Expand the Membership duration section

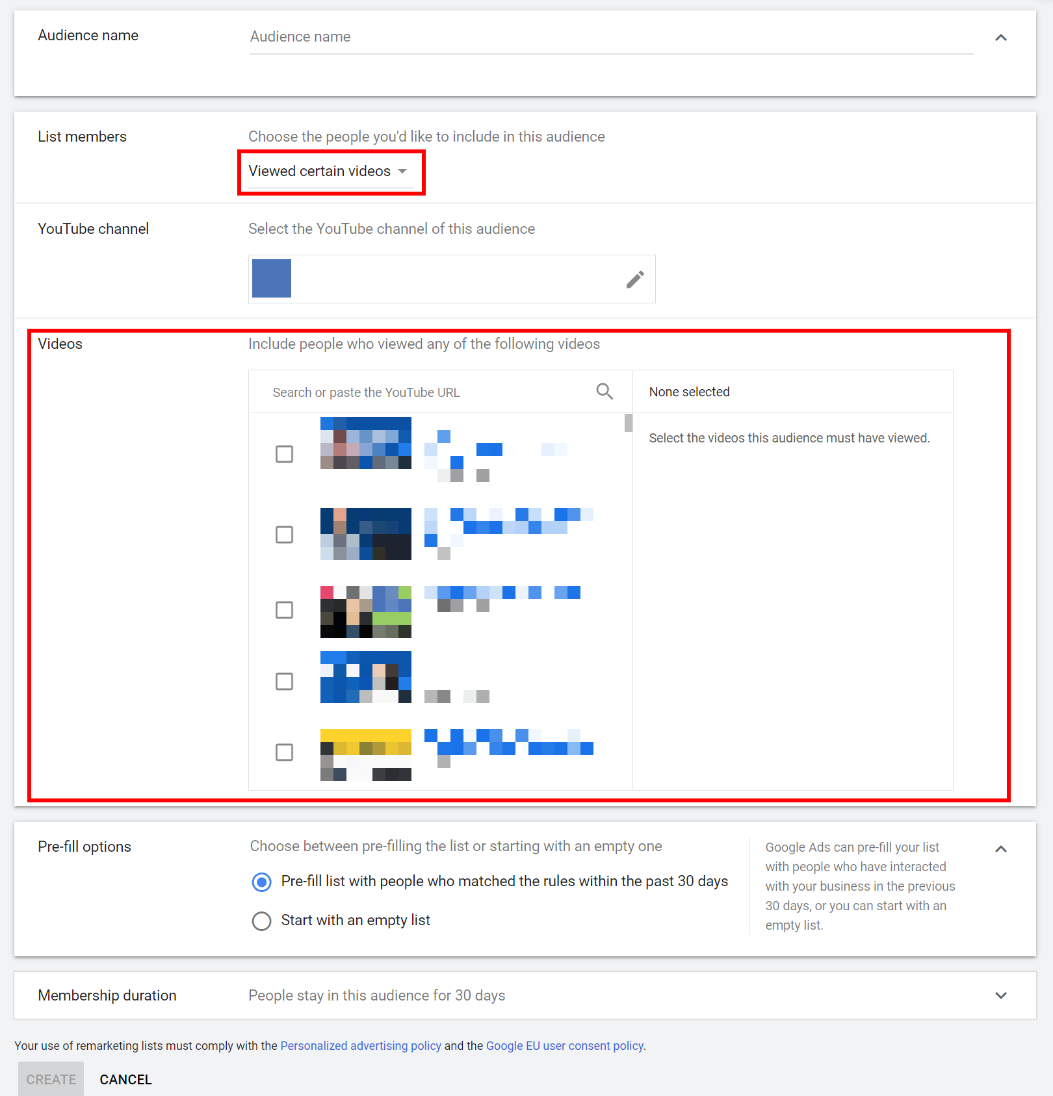pos(1001,995)
